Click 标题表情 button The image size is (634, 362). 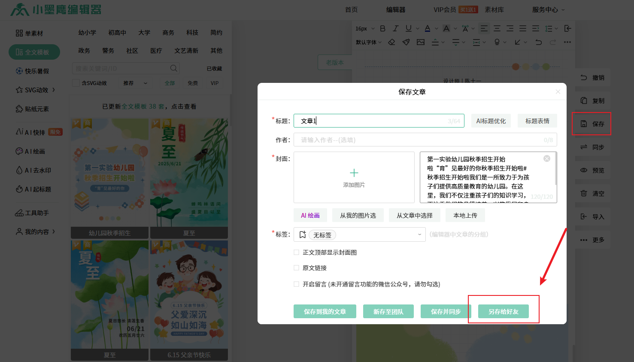pos(537,121)
